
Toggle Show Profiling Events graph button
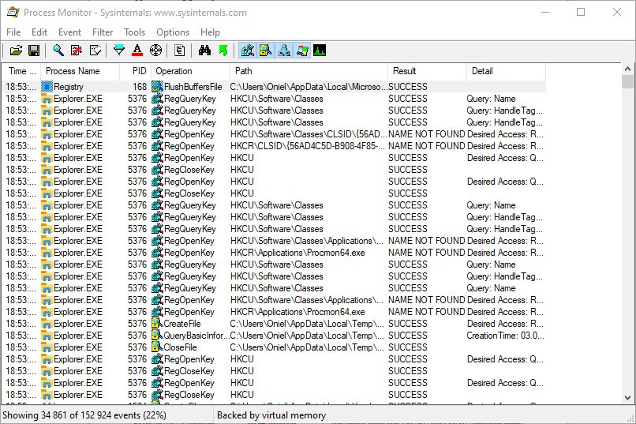[320, 51]
